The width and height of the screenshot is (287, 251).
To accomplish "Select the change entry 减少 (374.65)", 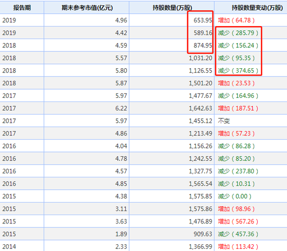I will tap(238, 70).
